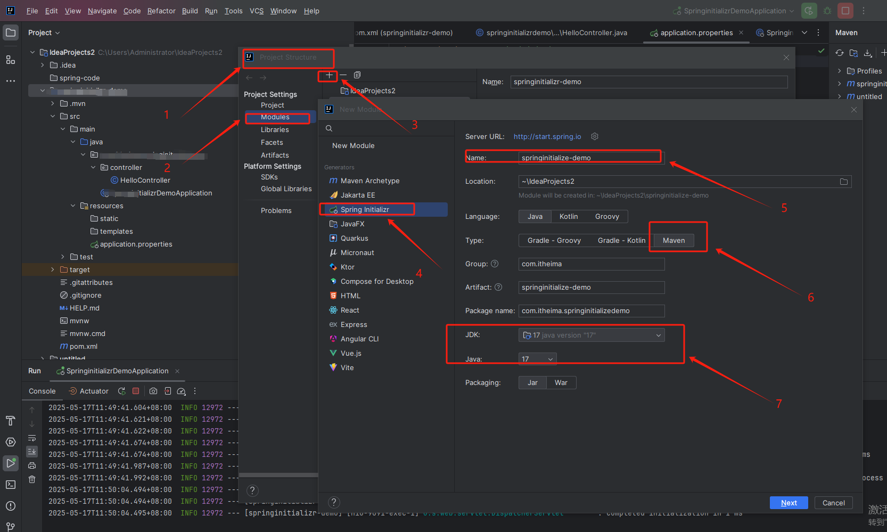The image size is (887, 532).
Task: Select Groovy language option
Action: coord(607,217)
